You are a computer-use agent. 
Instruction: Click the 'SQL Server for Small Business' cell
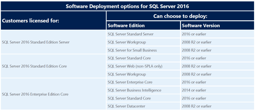(x=132, y=50)
